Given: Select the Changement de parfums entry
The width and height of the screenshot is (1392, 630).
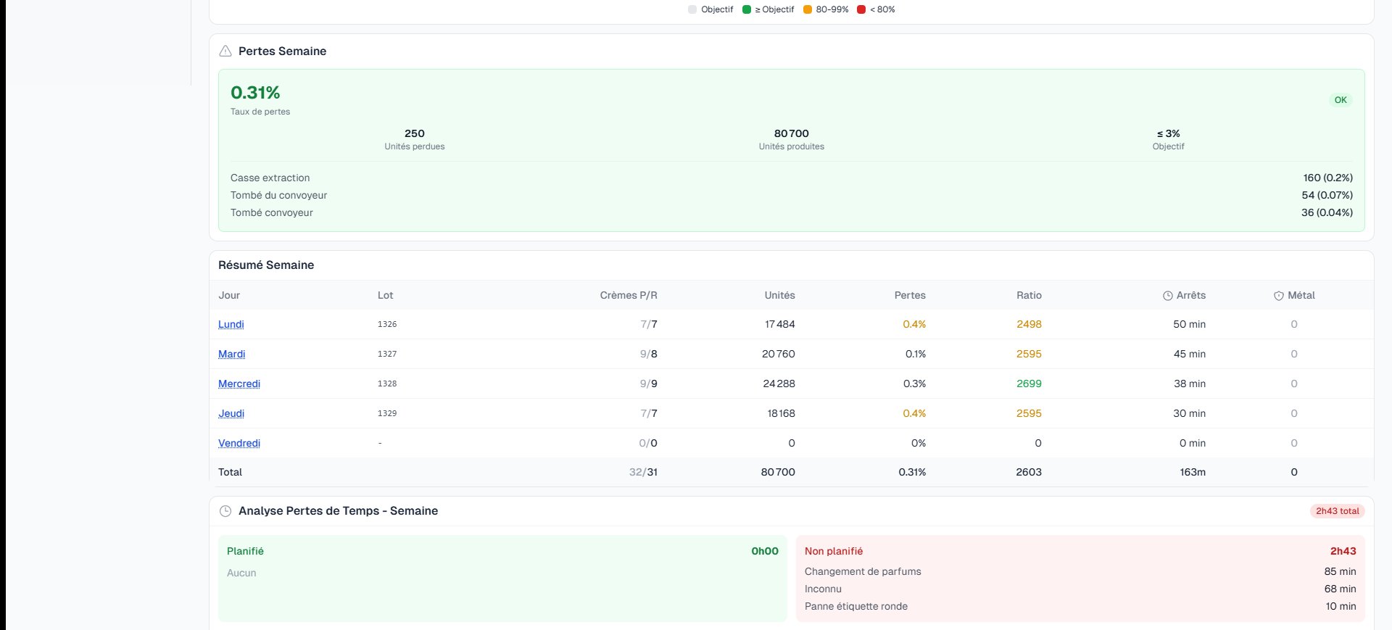Looking at the screenshot, I should pos(863,571).
